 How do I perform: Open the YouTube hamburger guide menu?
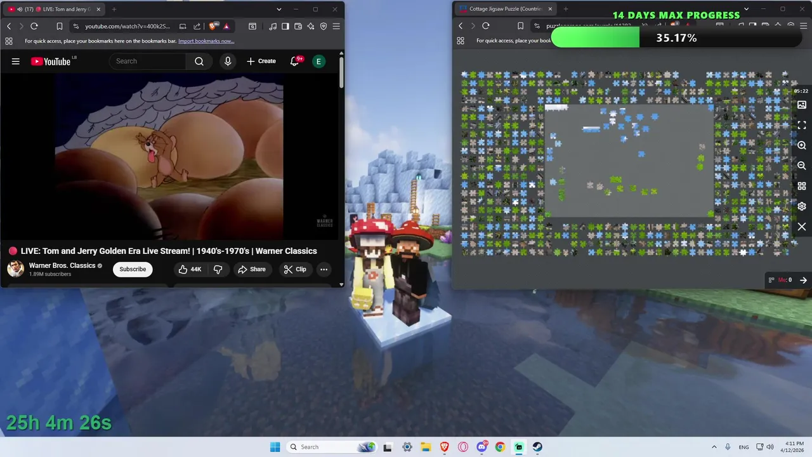point(16,61)
